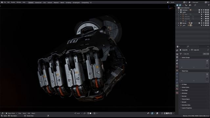The width and height of the screenshot is (210, 118).
Task: Open the Render menu
Action: coord(13,2)
